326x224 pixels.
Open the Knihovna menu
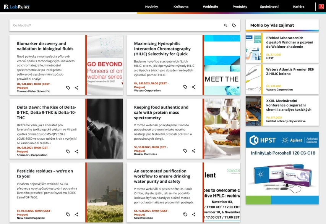[181, 6]
